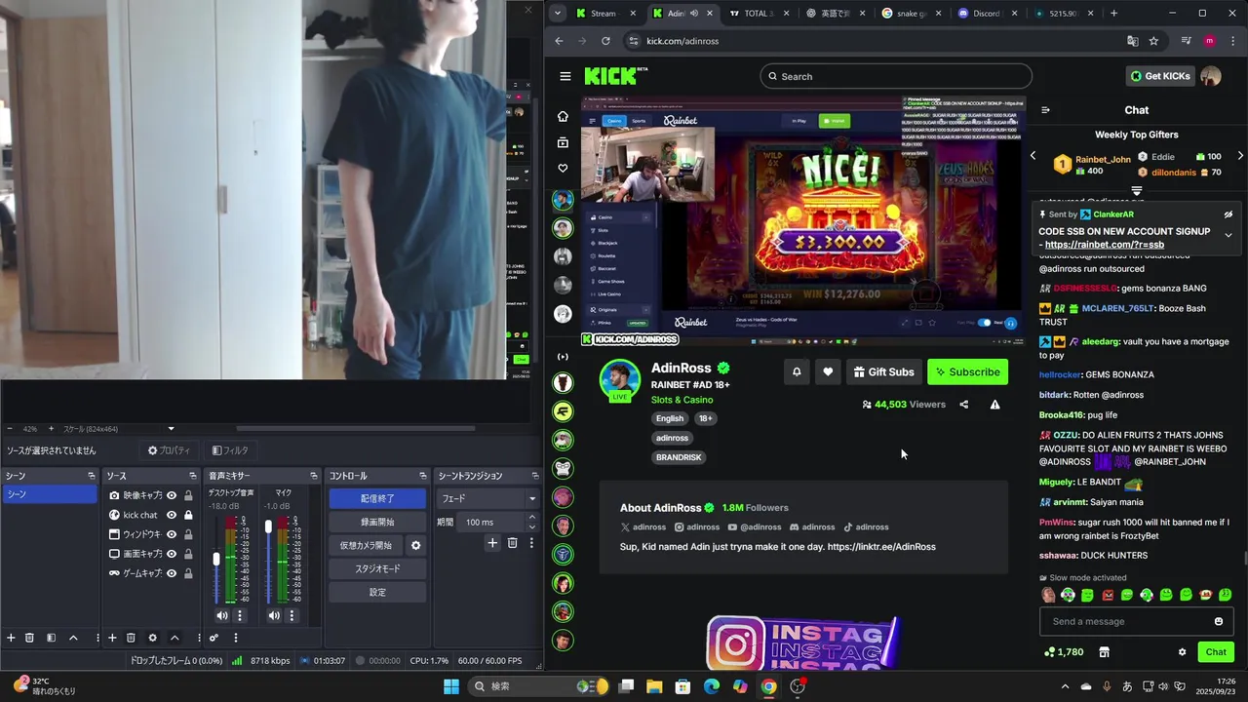The width and height of the screenshot is (1248, 702).
Task: Click the virtual camera settings gear in OBS
Action: [x=415, y=546]
